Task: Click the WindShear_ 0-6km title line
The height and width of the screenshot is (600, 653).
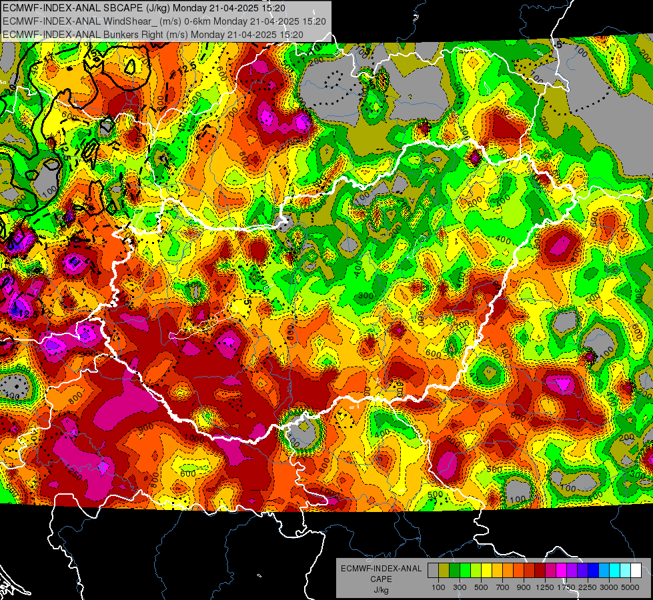Action: pyautogui.click(x=164, y=21)
